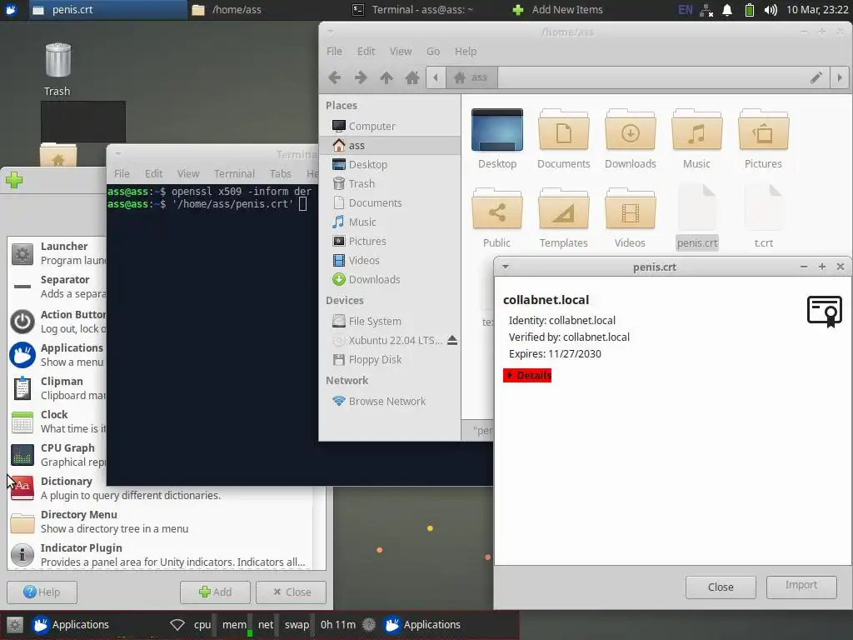Image resolution: width=853 pixels, height=640 pixels.
Task: Select the t.crt file
Action: [x=763, y=217]
